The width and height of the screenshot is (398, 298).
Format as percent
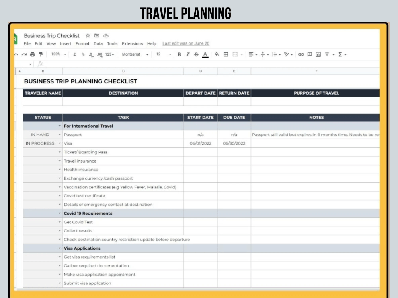83,54
